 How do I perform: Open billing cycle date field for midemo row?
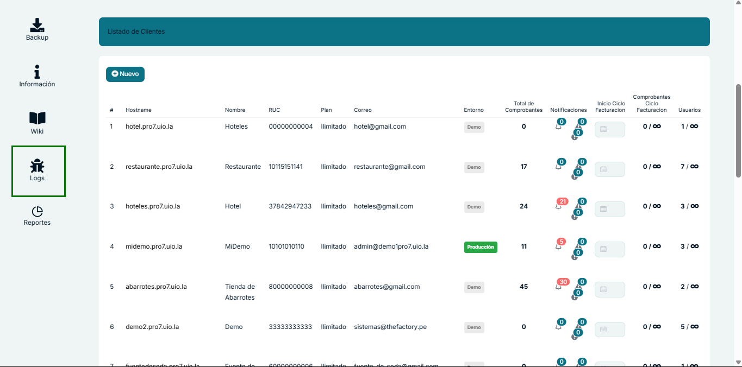[x=609, y=250]
